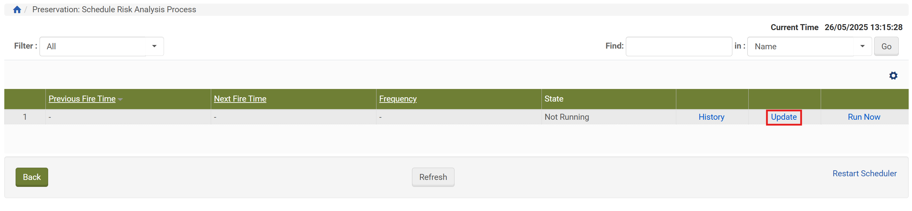Click the Update link for the job
Viewport: 912px width, 211px height.
[784, 117]
